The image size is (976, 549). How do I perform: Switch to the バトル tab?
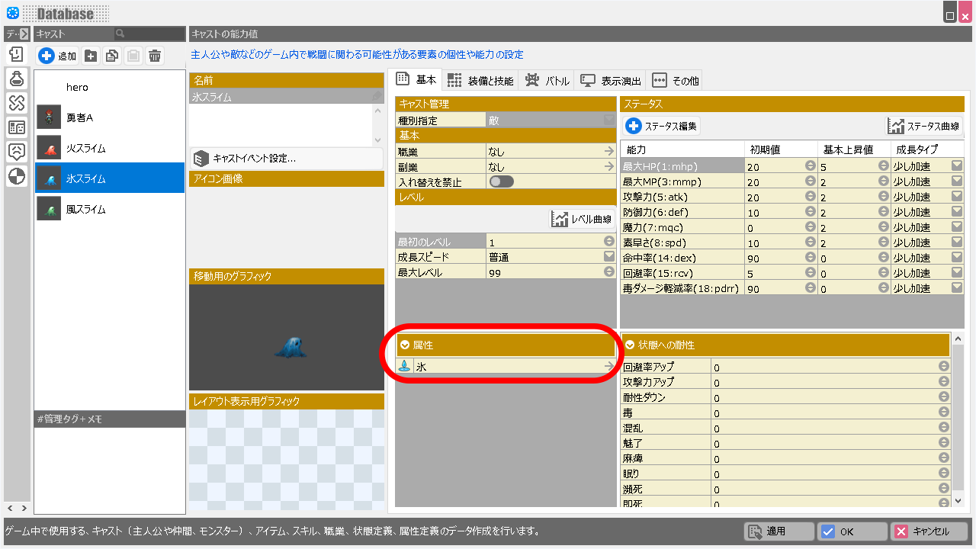[x=547, y=80]
